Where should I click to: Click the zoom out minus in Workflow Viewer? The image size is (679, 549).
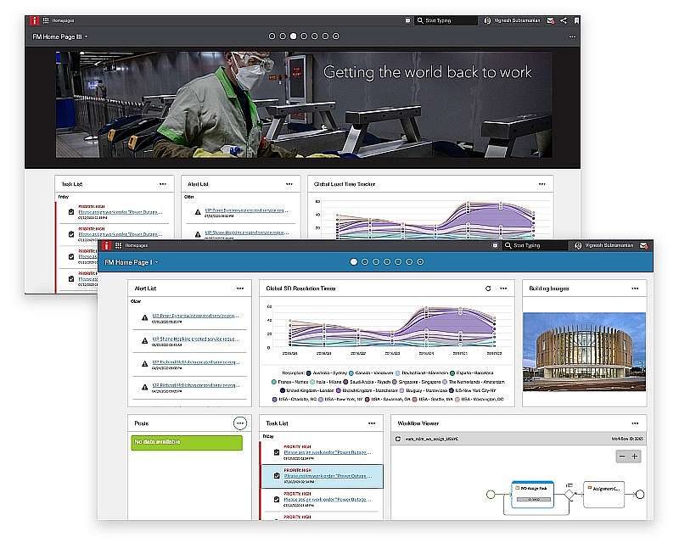point(622,457)
